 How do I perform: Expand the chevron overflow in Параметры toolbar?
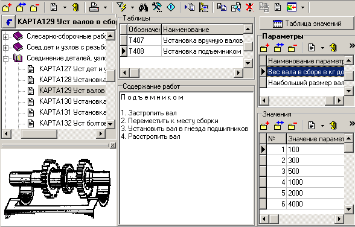point(351,46)
